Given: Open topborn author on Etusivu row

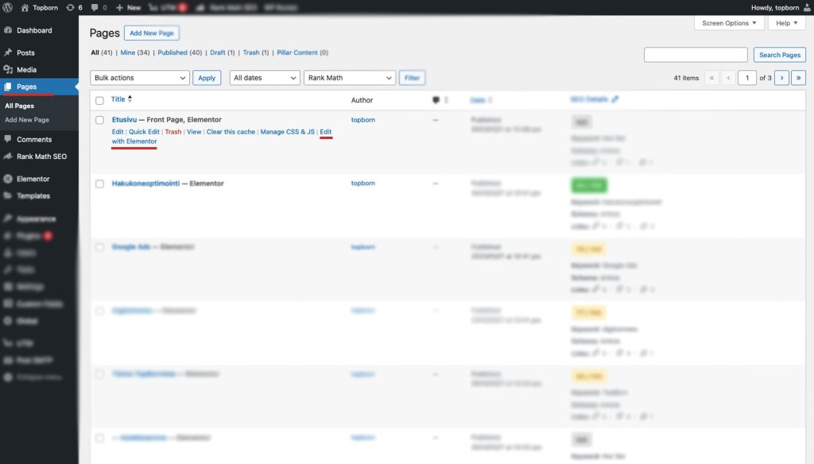Looking at the screenshot, I should coord(362,120).
